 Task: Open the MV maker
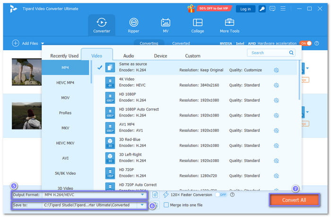(x=165, y=25)
